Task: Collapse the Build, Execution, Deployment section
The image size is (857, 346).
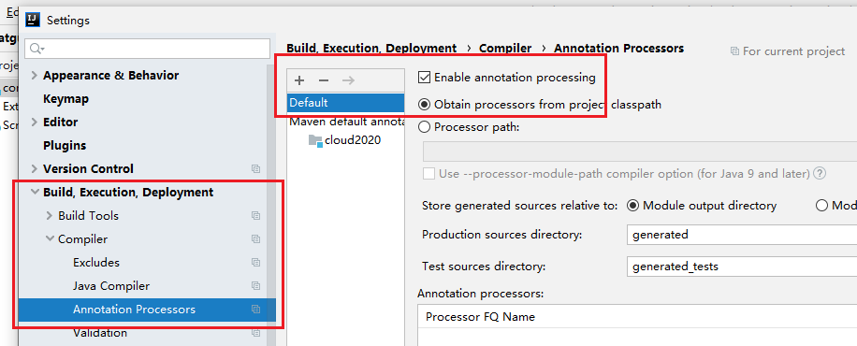Action: point(35,193)
